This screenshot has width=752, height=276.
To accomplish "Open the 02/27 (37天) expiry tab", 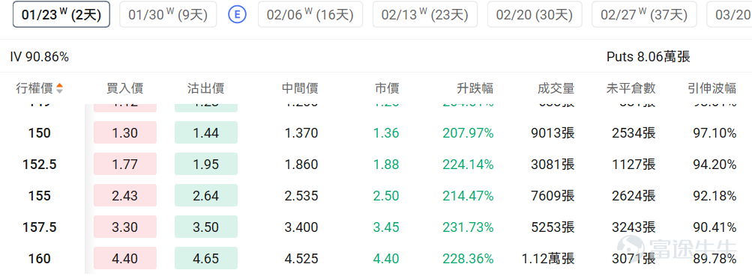I will point(644,14).
